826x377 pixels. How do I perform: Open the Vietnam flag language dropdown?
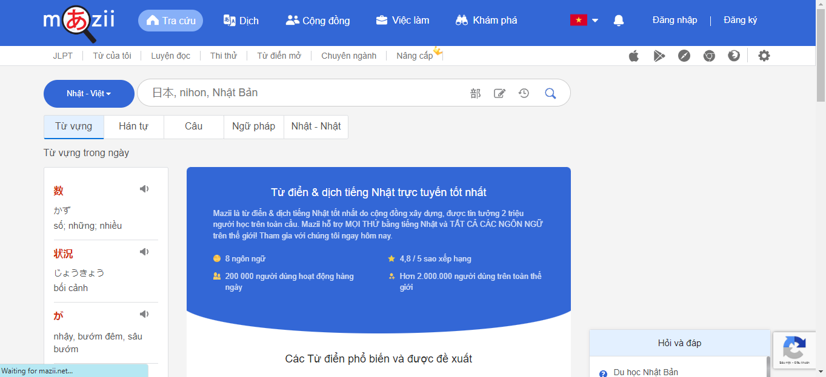pos(584,21)
